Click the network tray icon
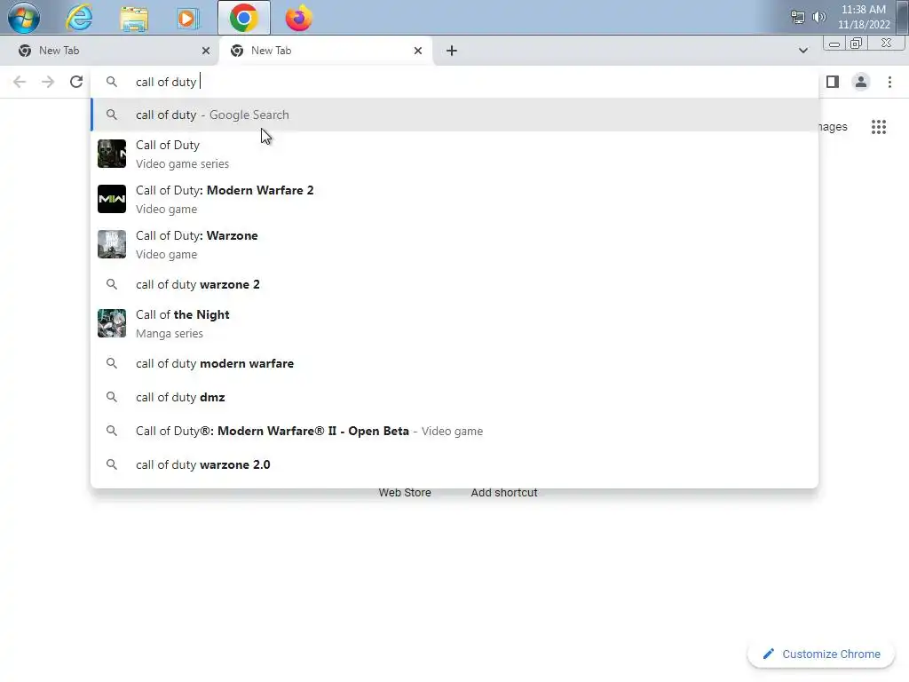The width and height of the screenshot is (909, 682). [798, 18]
